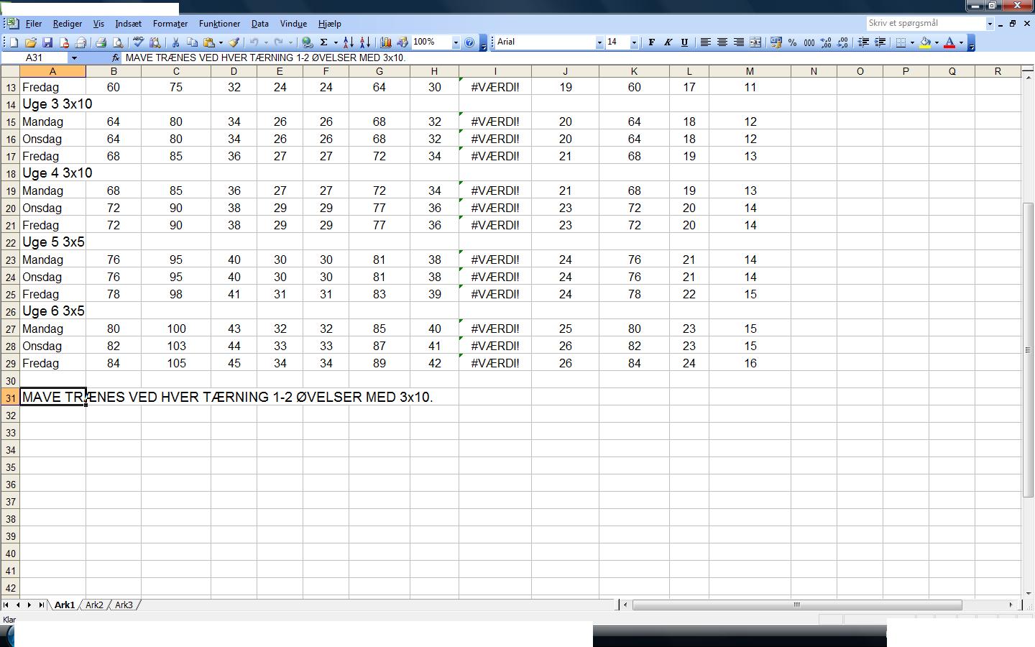Viewport: 1035px width, 647px height.
Task: Open Print Preview icon
Action: 118,42
